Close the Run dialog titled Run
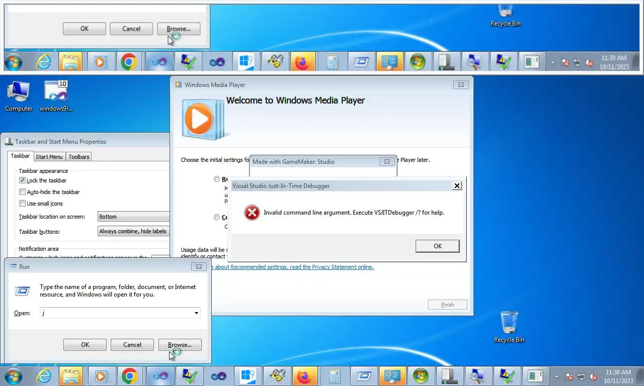The height and width of the screenshot is (386, 644). 199,266
